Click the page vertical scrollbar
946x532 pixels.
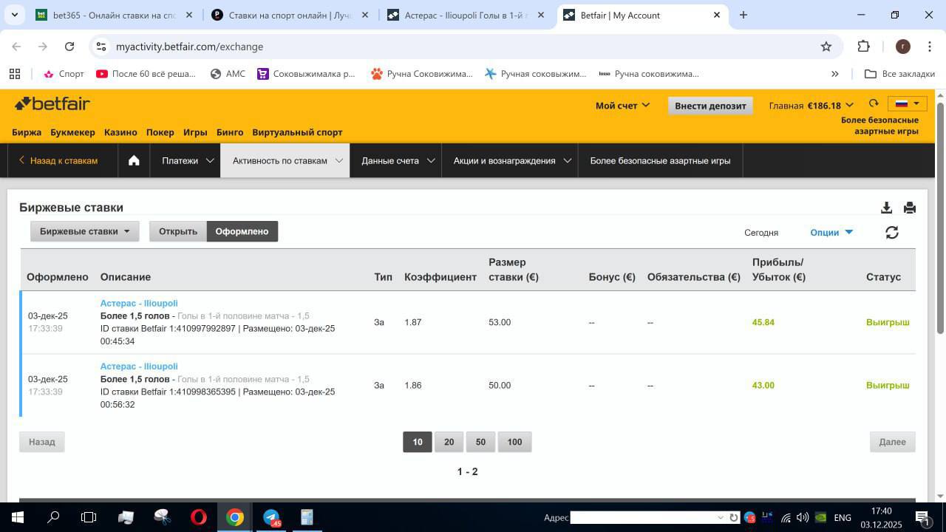point(940,222)
